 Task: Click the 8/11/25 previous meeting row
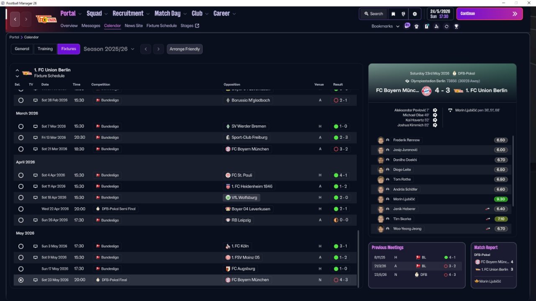click(x=417, y=258)
